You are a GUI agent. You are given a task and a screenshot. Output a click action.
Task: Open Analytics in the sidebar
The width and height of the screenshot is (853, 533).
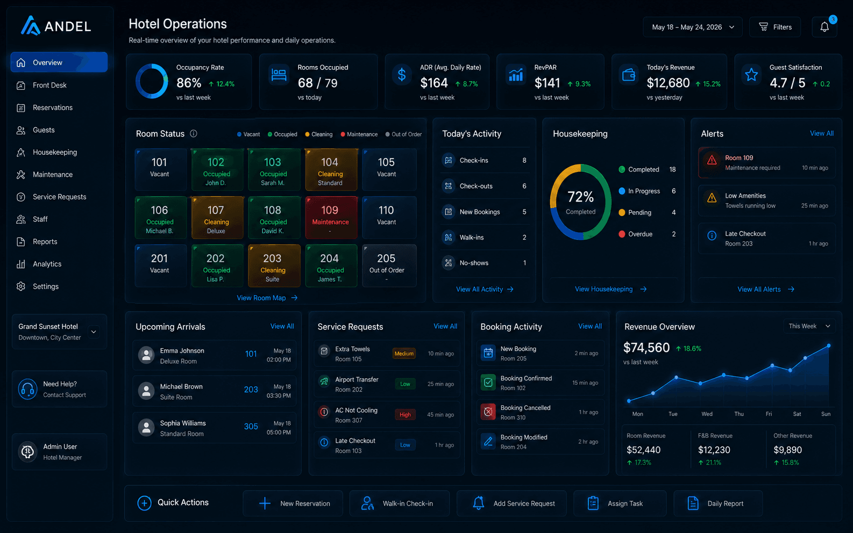[59, 264]
